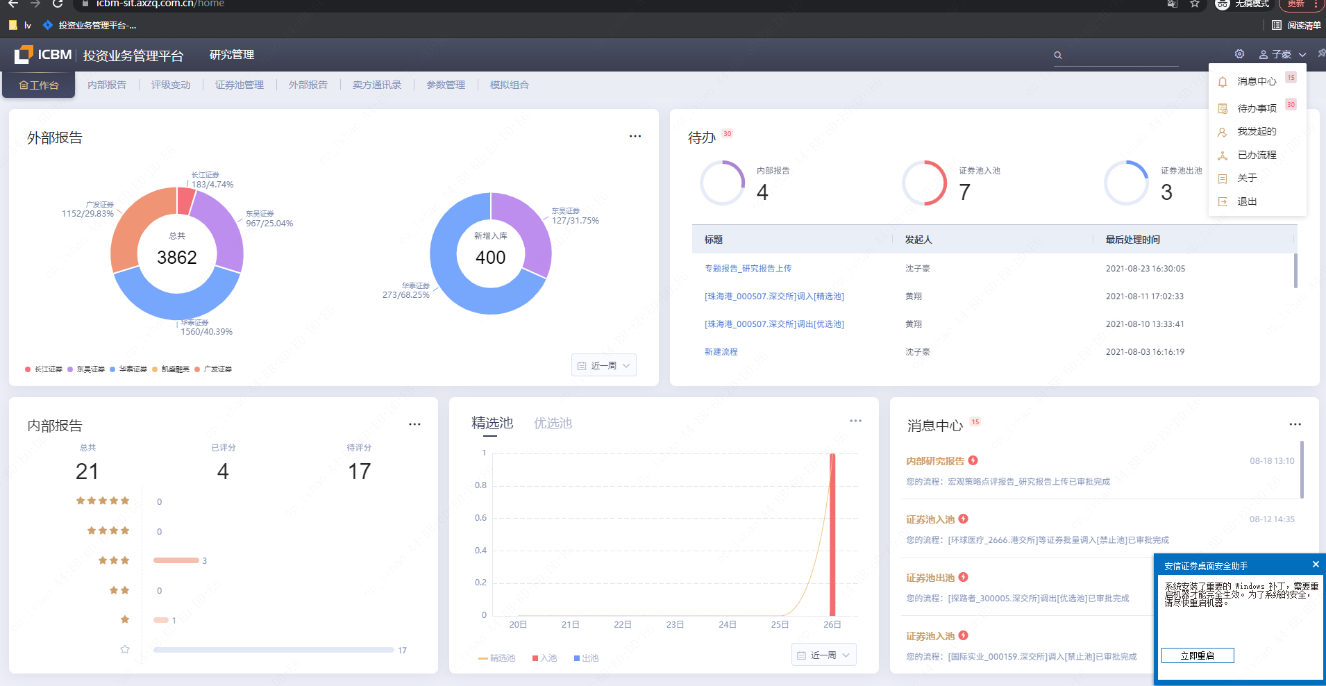Click 立即重启 button in popup
The height and width of the screenshot is (686, 1326).
pyautogui.click(x=1198, y=655)
